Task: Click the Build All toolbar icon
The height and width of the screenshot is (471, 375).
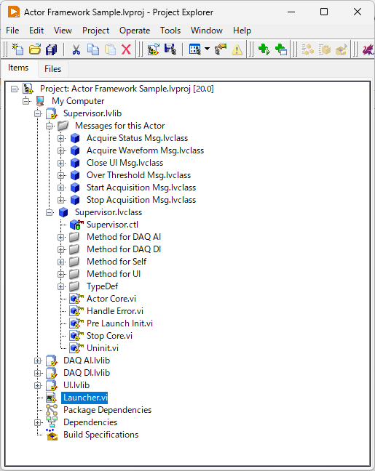Action: coord(308,49)
